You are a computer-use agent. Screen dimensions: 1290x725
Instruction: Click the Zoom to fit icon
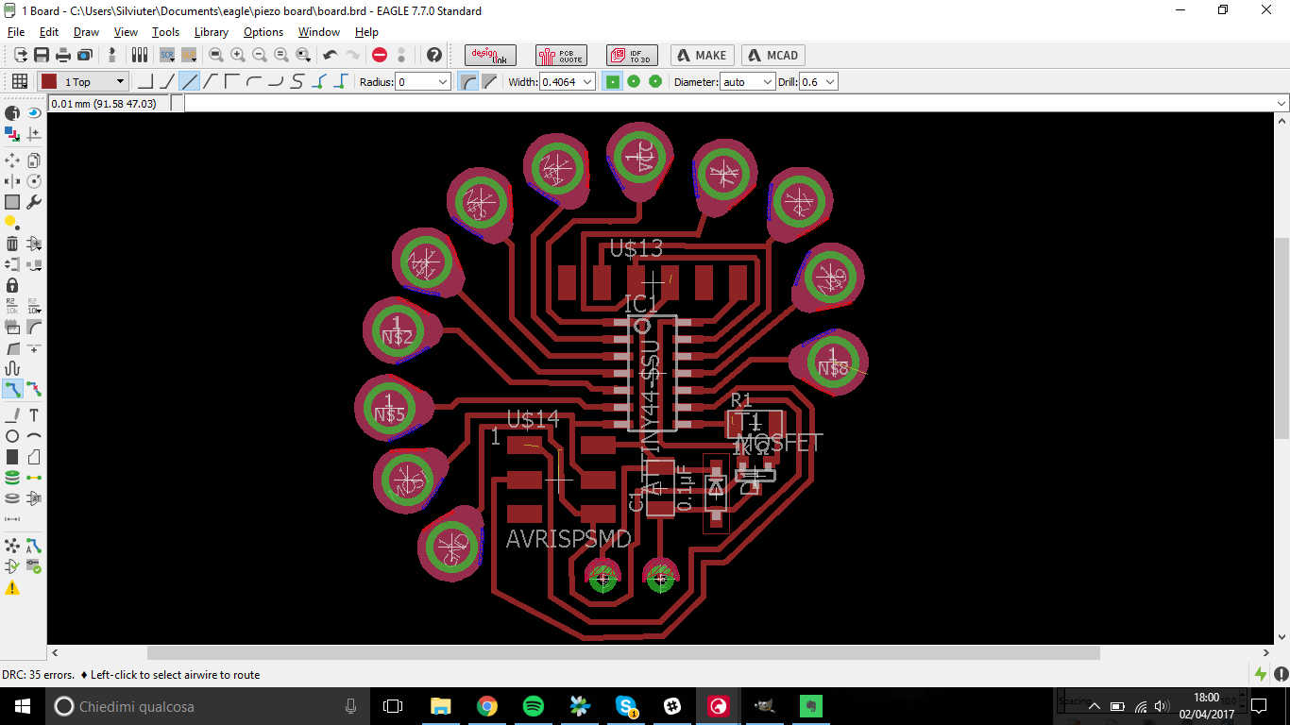click(x=216, y=56)
